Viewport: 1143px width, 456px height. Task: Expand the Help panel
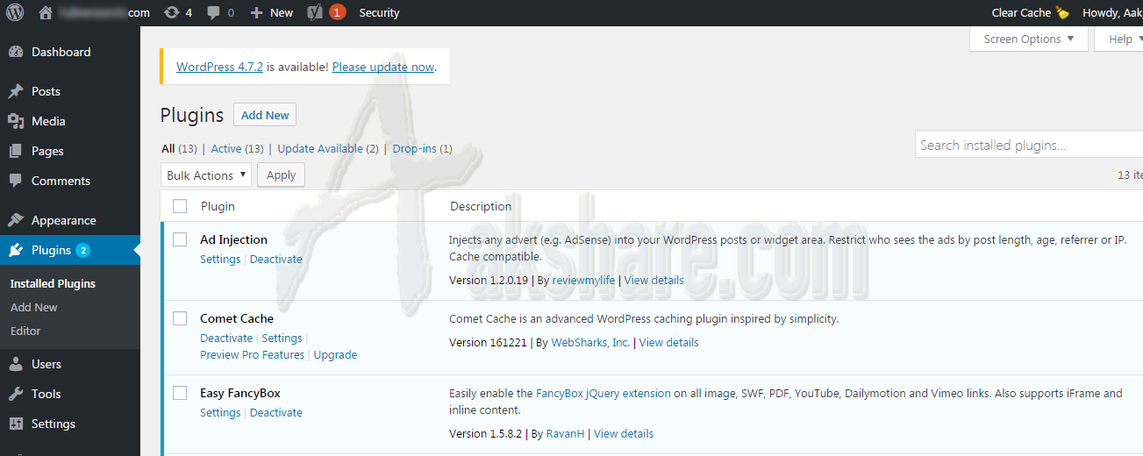tap(1120, 39)
